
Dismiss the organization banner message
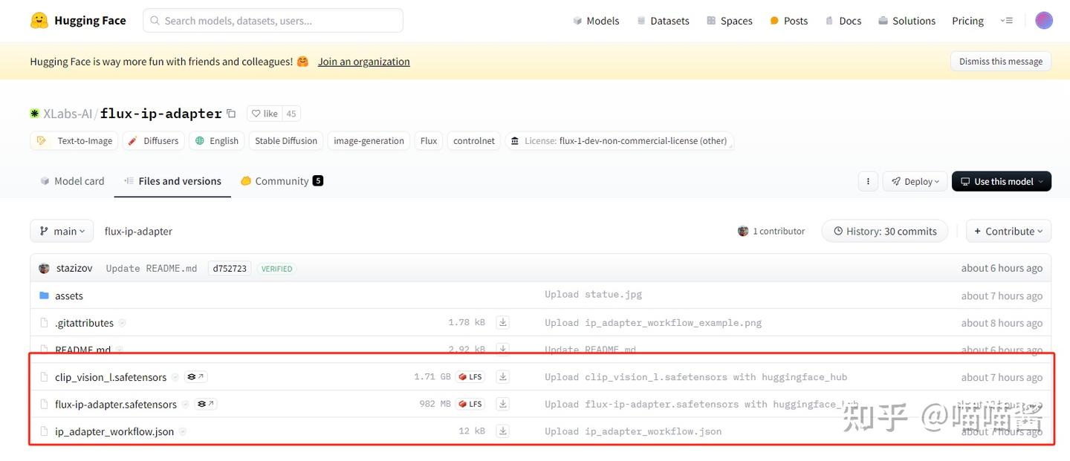[x=1000, y=62]
